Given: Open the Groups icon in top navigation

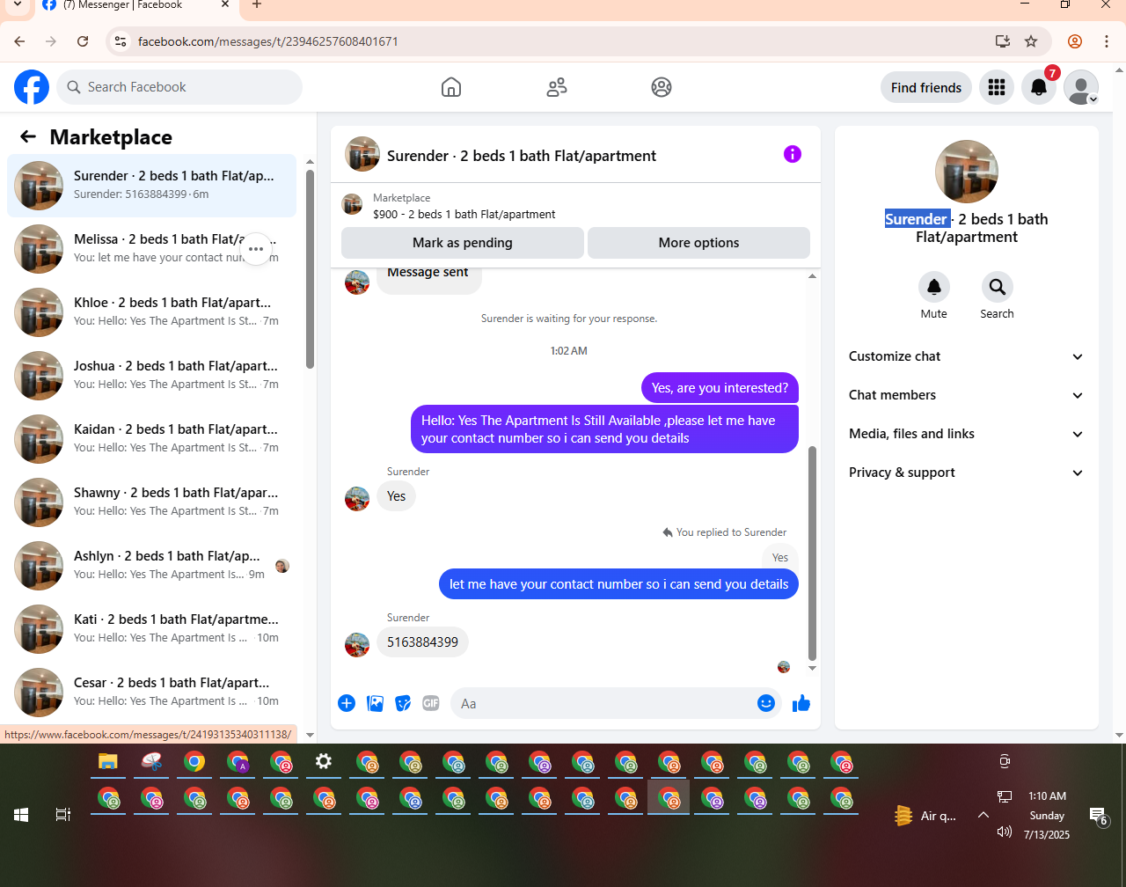Looking at the screenshot, I should (662, 87).
